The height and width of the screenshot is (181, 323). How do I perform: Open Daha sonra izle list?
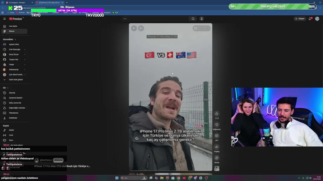coord(14,103)
